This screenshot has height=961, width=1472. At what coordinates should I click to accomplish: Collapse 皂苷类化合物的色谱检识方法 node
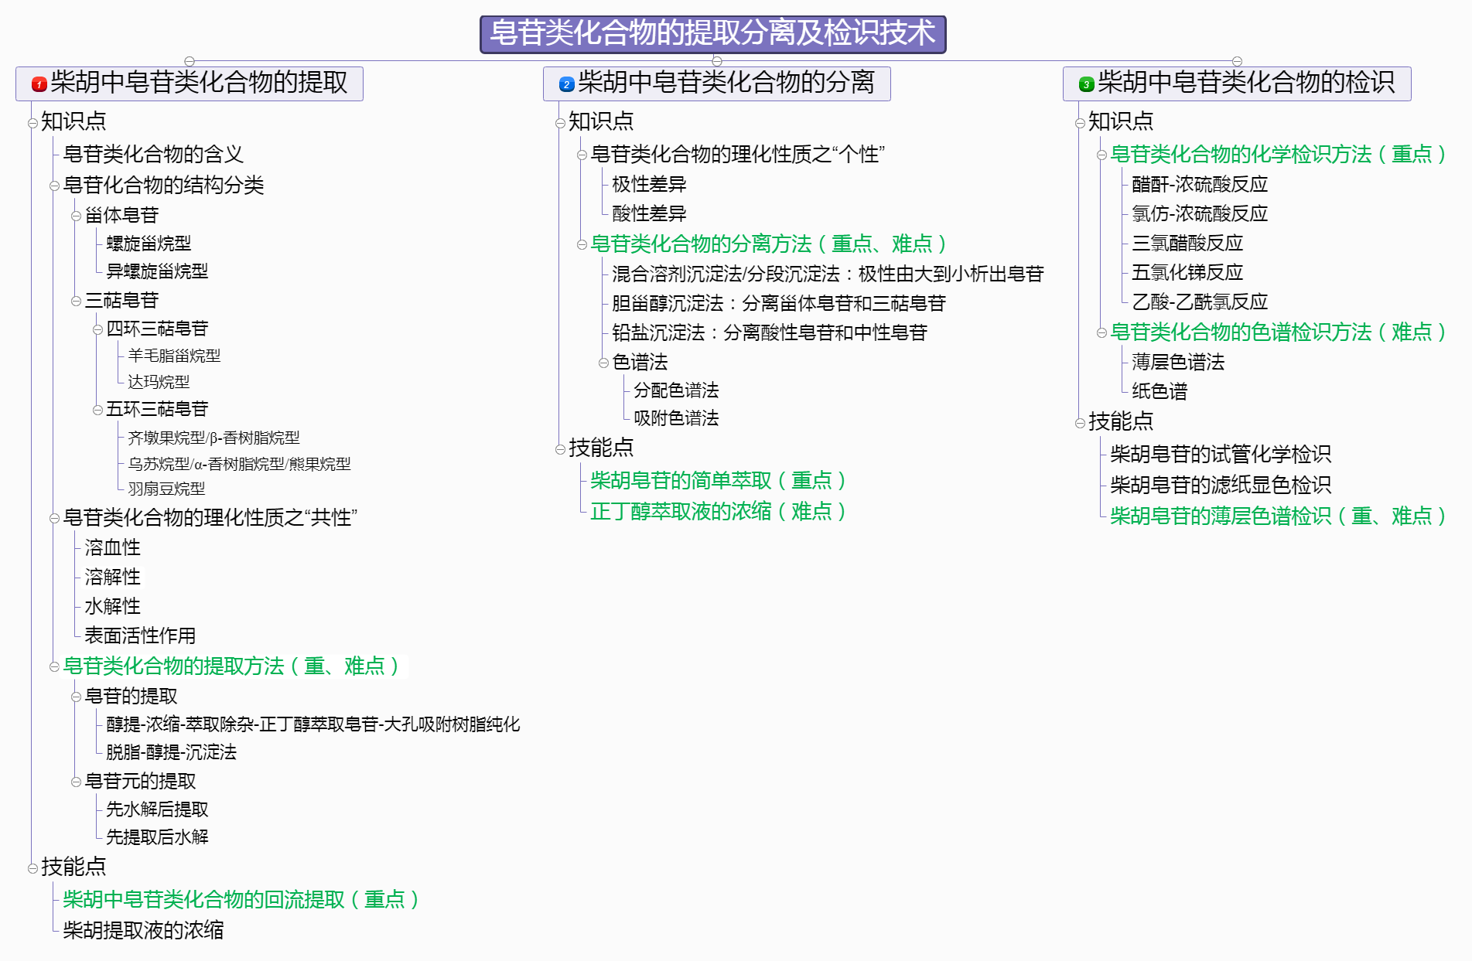[1101, 333]
